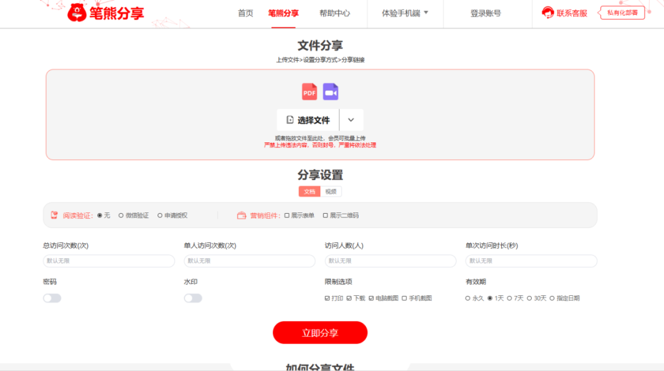664x371 pixels.
Task: Click the 私有化部署 button
Action: tap(622, 13)
